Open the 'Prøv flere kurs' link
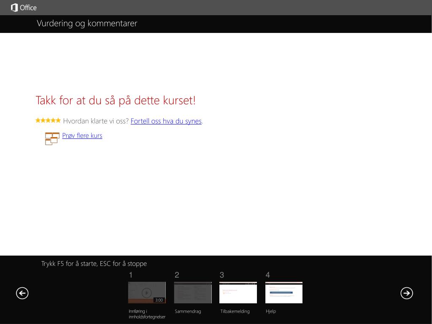The image size is (432, 324). click(82, 135)
